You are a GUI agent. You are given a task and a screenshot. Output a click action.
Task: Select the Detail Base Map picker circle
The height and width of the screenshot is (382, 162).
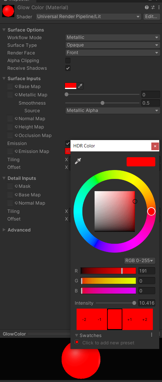[x=16, y=195]
